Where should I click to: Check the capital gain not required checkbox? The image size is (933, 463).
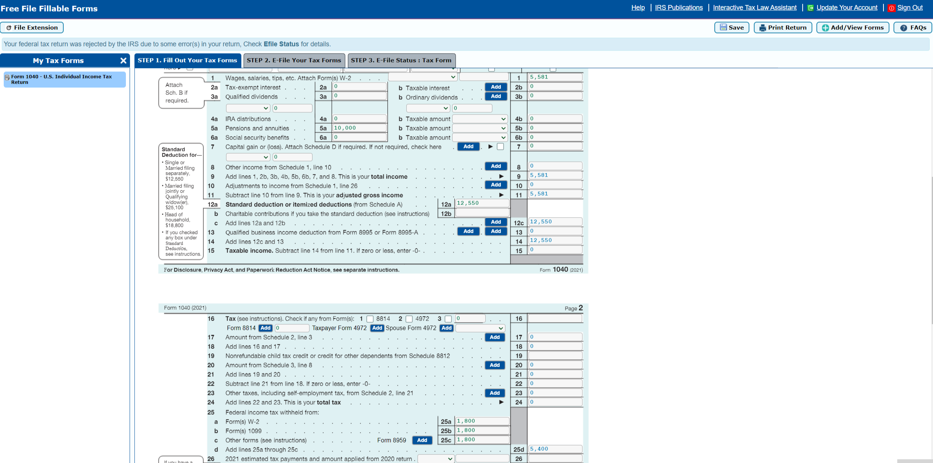[x=500, y=147]
